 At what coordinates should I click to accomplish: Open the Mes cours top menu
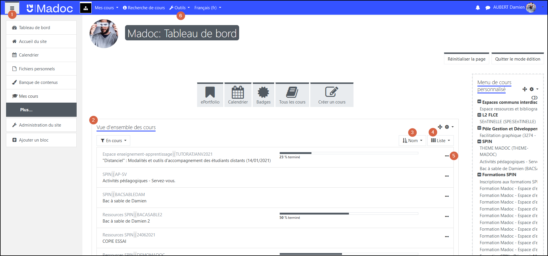click(106, 8)
